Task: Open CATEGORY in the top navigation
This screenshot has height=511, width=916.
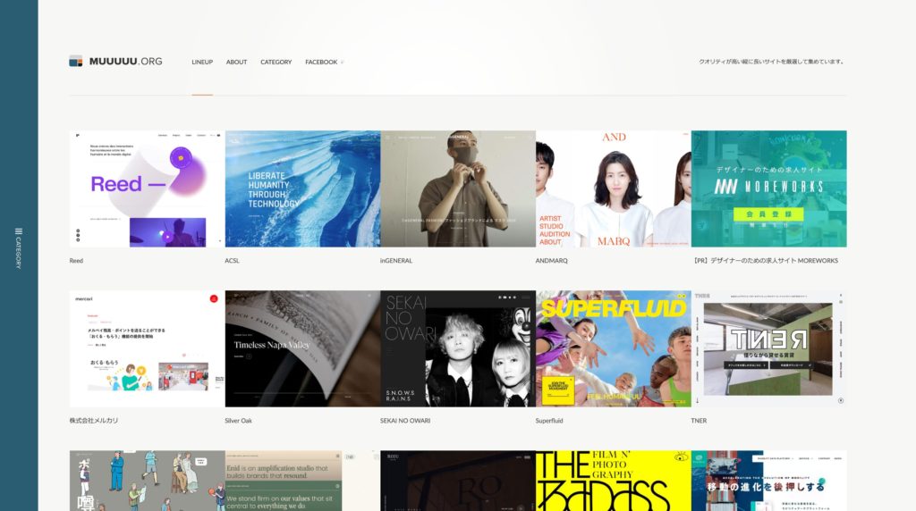Action: [276, 62]
